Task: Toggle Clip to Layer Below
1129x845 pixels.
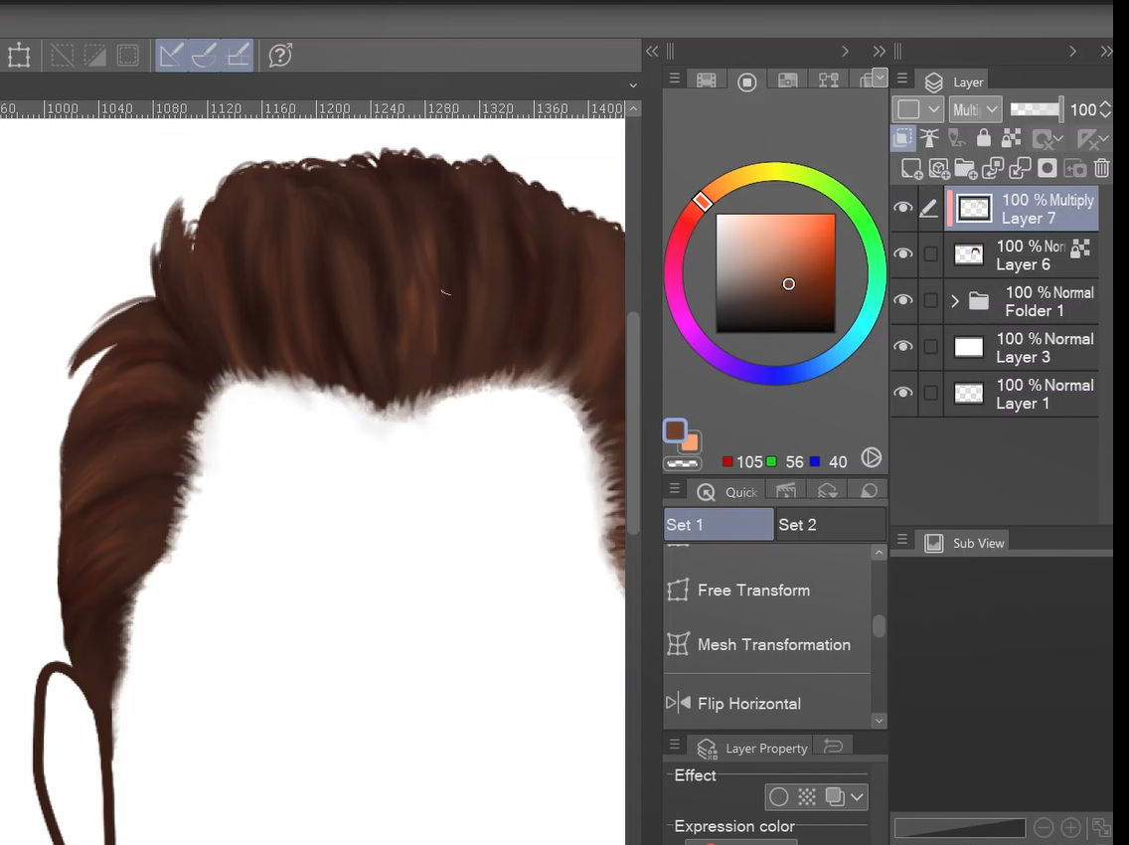Action: tap(903, 138)
